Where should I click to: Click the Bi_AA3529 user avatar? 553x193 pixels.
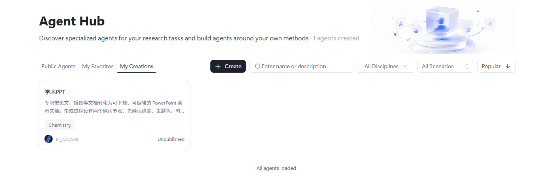pyautogui.click(x=49, y=139)
